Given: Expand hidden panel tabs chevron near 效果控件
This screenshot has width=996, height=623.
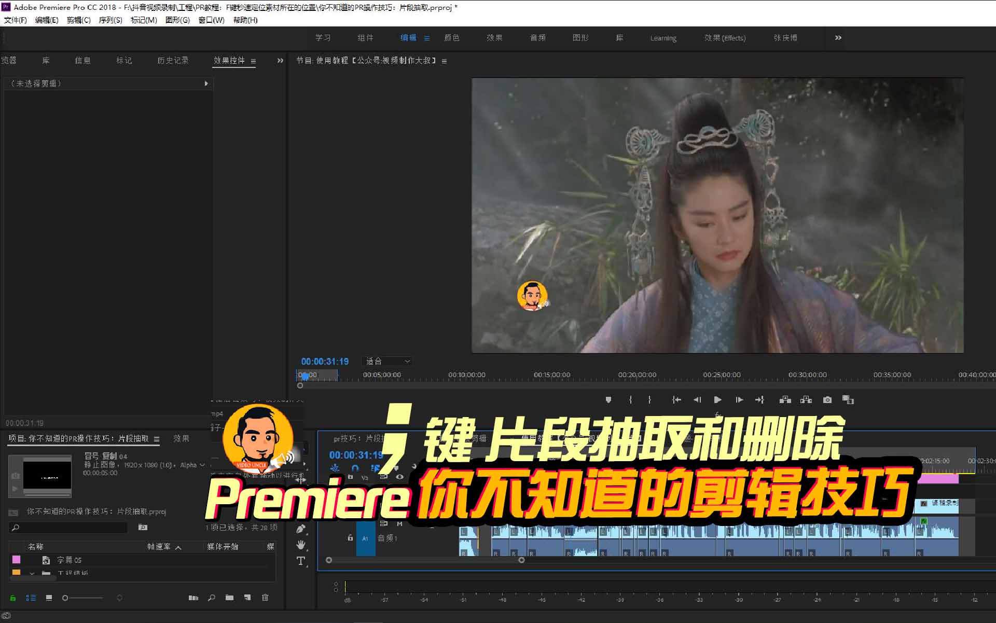Looking at the screenshot, I should pos(280,60).
